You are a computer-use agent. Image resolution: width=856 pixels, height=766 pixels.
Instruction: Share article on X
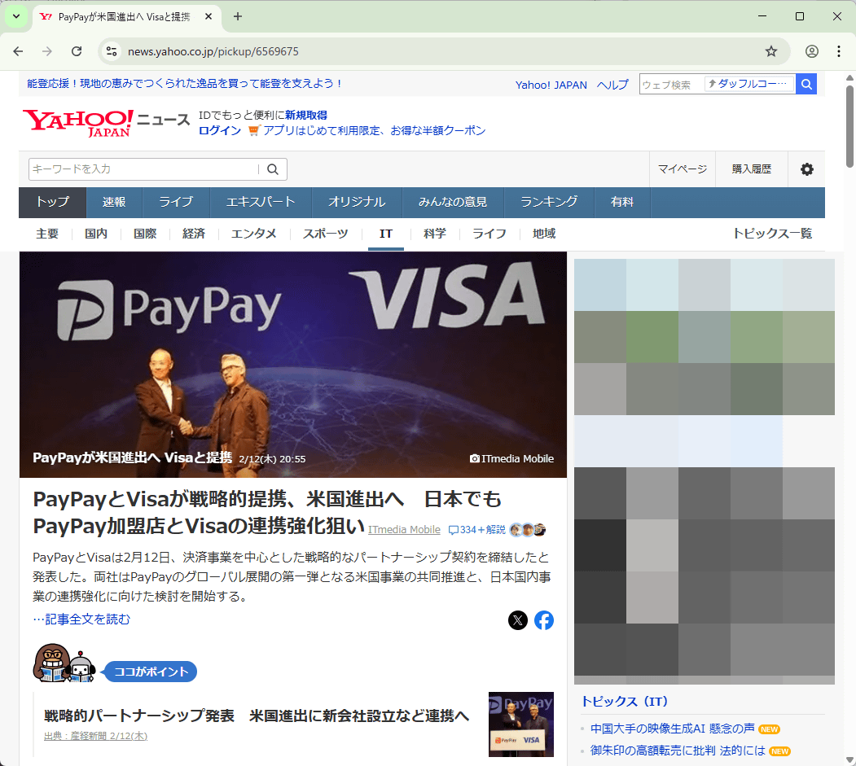[517, 619]
